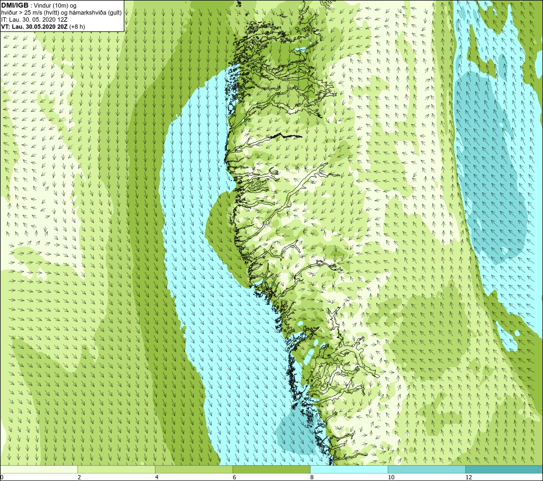Image resolution: width=543 pixels, height=481 pixels.
Task: Click the "IT: Lau. 30. 05. 2020 12Z" line
Action: pyautogui.click(x=34, y=20)
